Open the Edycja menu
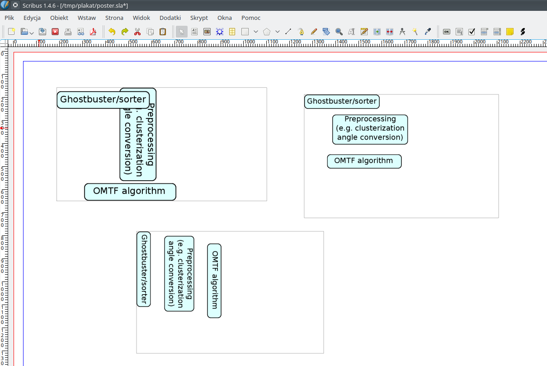This screenshot has width=547, height=366. (x=32, y=18)
